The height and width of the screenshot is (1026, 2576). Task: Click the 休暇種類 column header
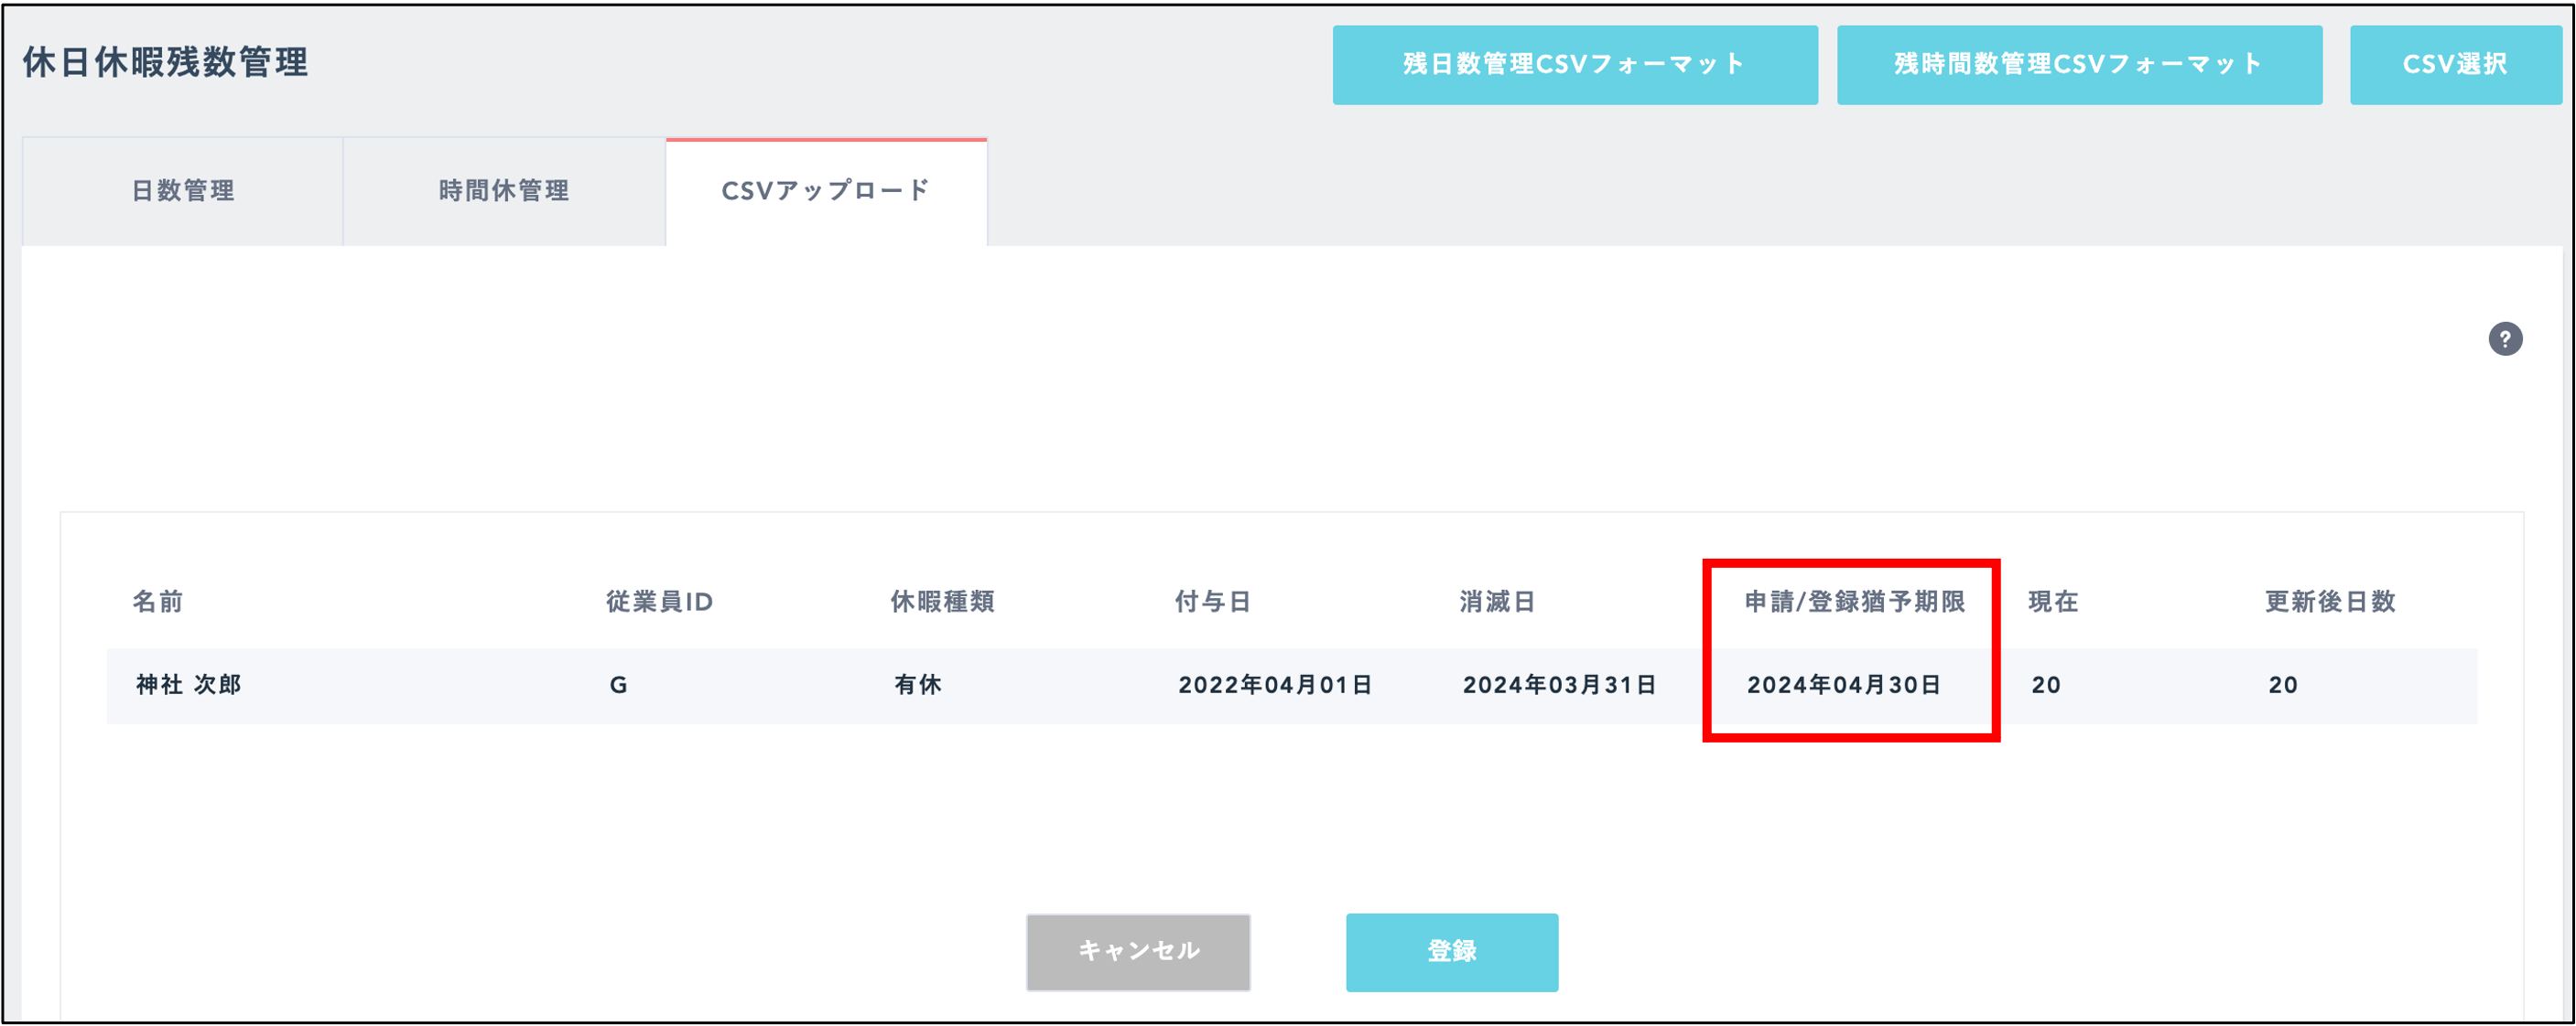(941, 602)
